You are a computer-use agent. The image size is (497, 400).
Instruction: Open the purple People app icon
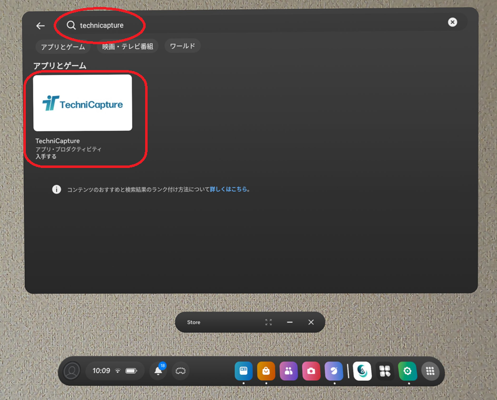(x=289, y=371)
